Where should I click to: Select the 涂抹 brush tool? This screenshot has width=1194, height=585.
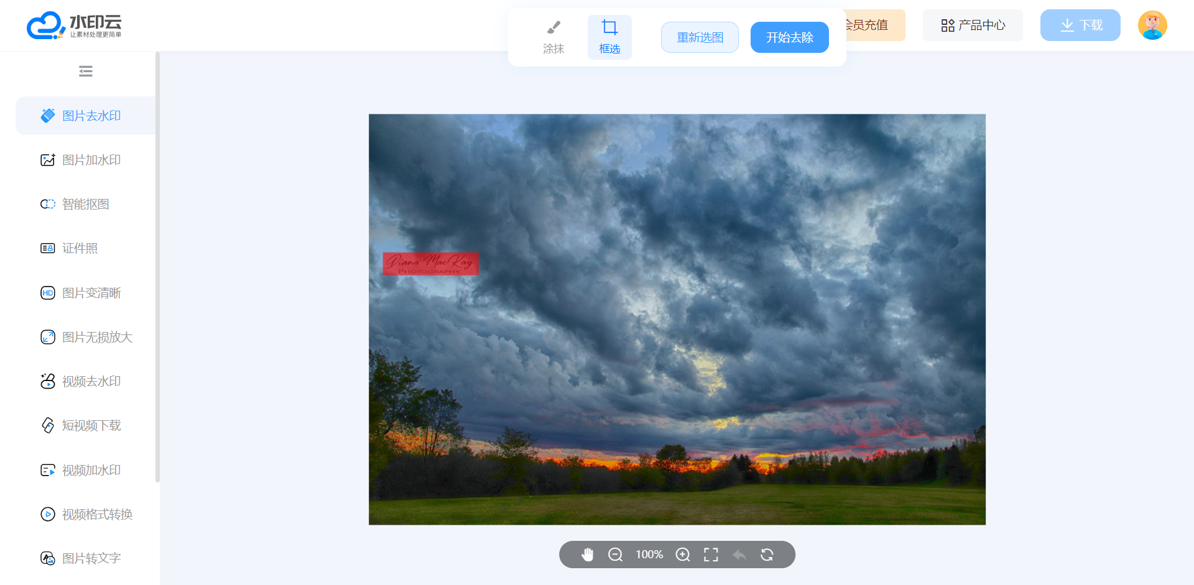(553, 37)
